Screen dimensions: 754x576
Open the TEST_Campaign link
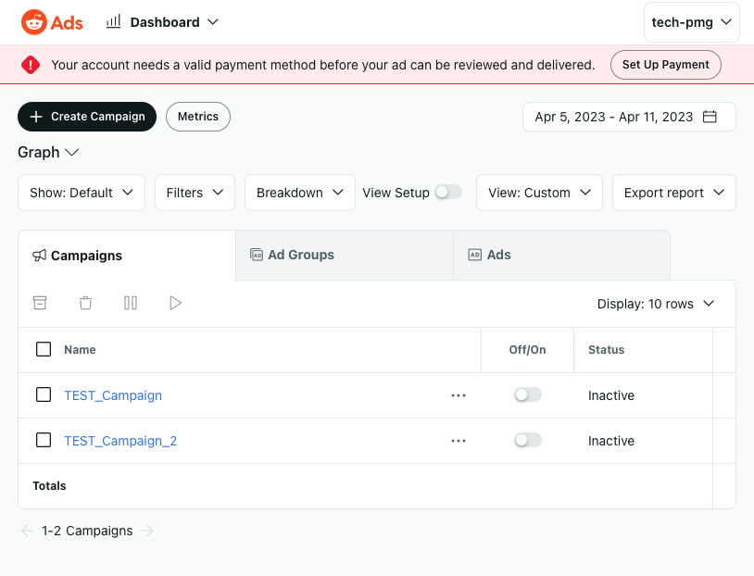click(113, 395)
